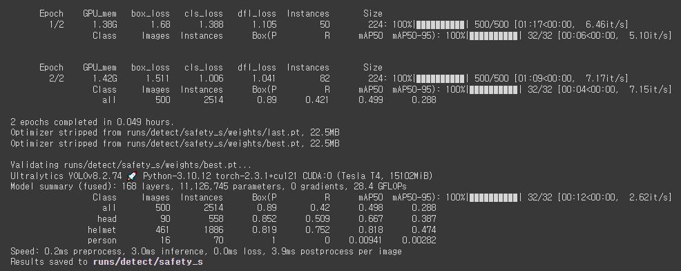Select person Instances count '70'
This screenshot has width=681, height=271.
pyautogui.click(x=218, y=240)
